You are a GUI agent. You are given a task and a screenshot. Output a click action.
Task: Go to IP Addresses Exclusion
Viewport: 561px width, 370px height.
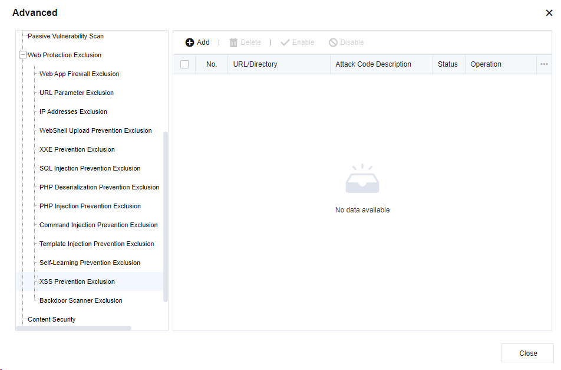point(73,112)
